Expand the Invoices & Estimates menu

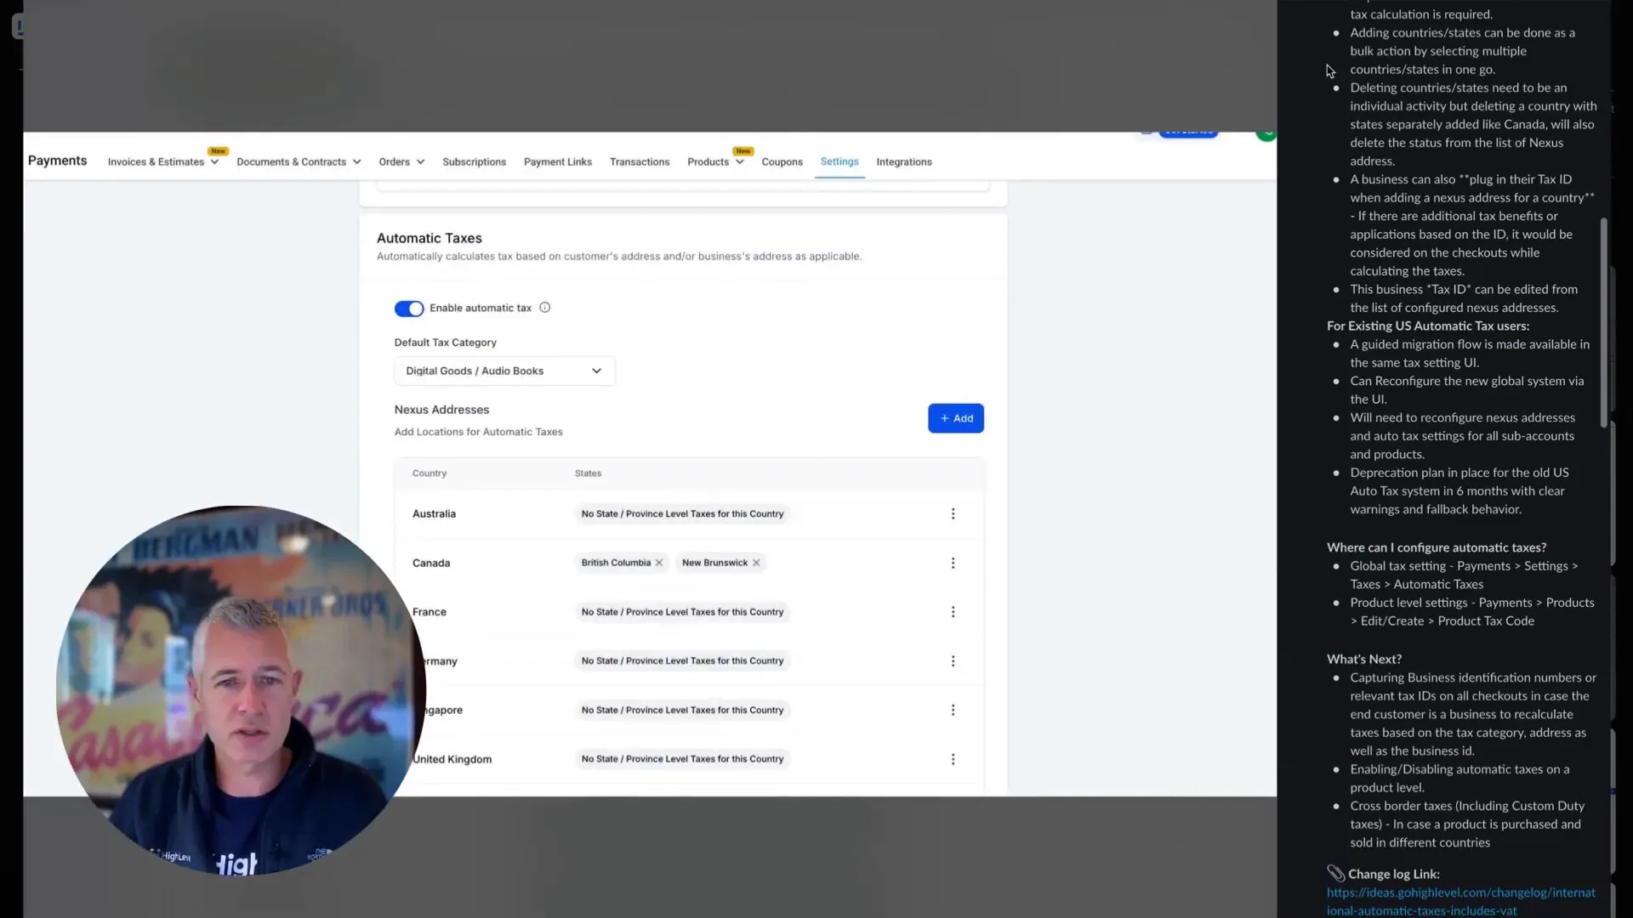click(163, 161)
